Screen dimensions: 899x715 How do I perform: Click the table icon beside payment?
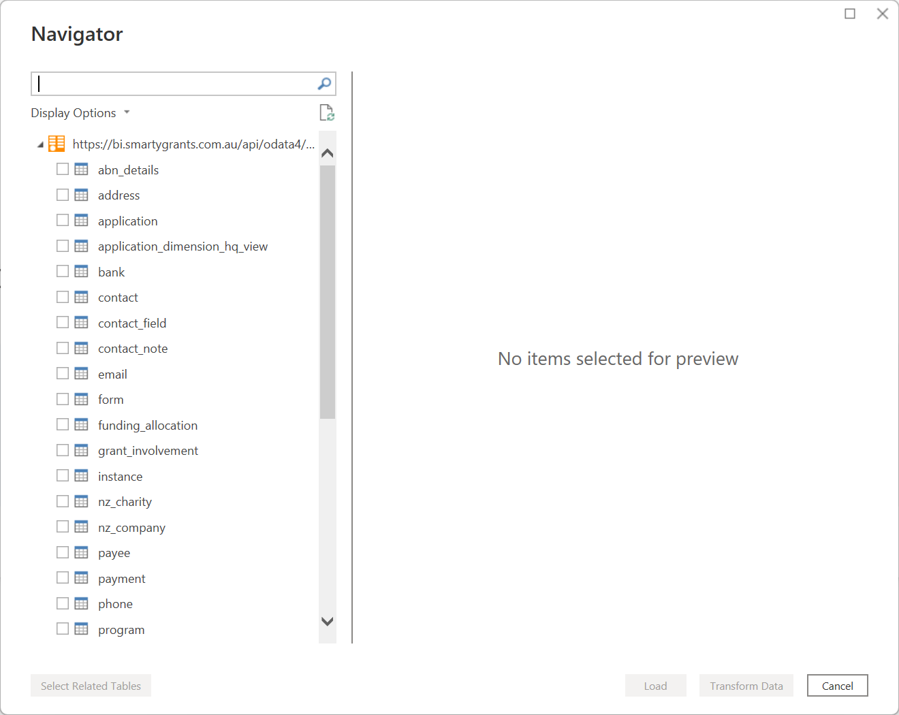point(81,578)
